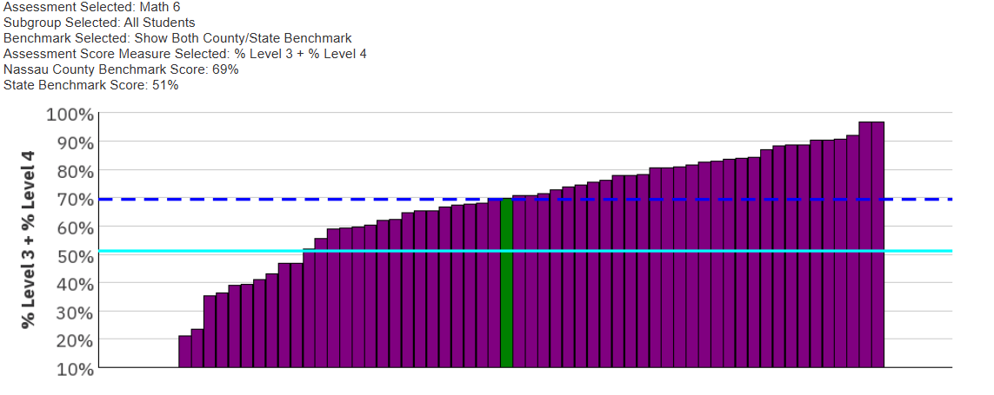Viewport: 994px width, 395px height.
Task: Select the shortest purple bar at far left
Action: [184, 352]
